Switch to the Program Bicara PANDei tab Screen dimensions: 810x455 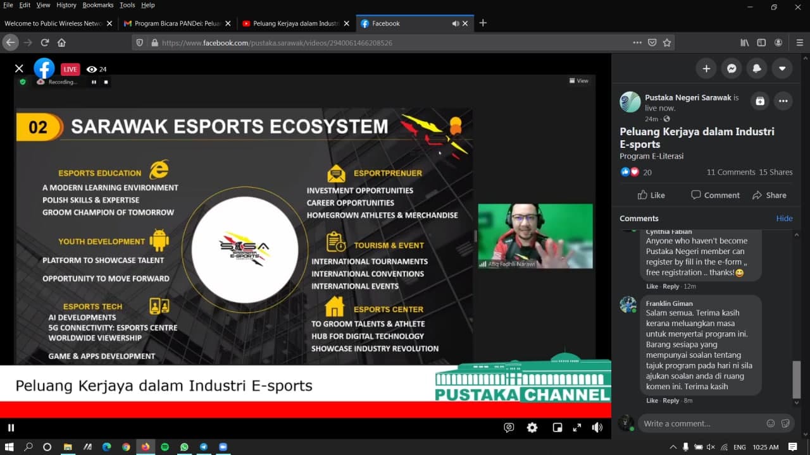click(172, 23)
